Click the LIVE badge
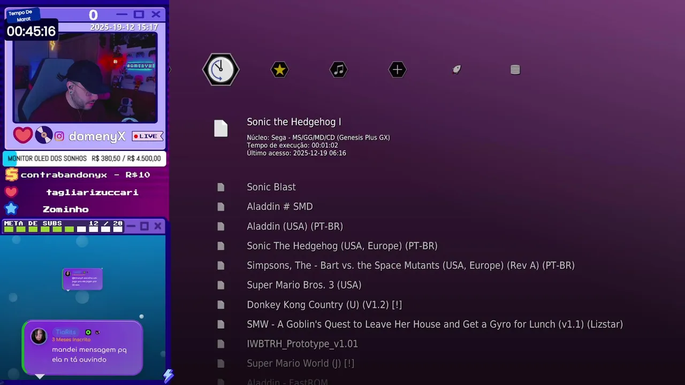 (x=147, y=136)
